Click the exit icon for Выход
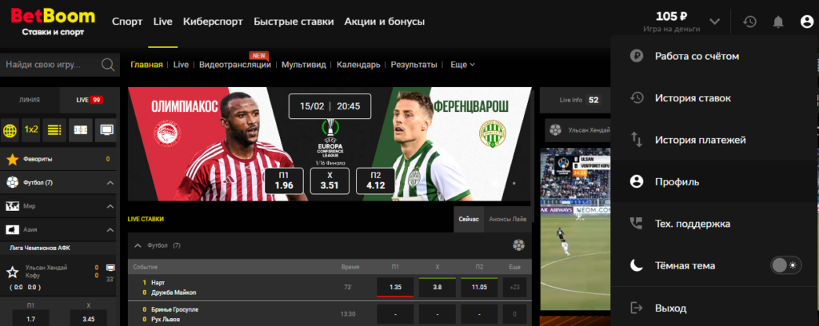Viewport: 819px width, 326px height. [636, 308]
